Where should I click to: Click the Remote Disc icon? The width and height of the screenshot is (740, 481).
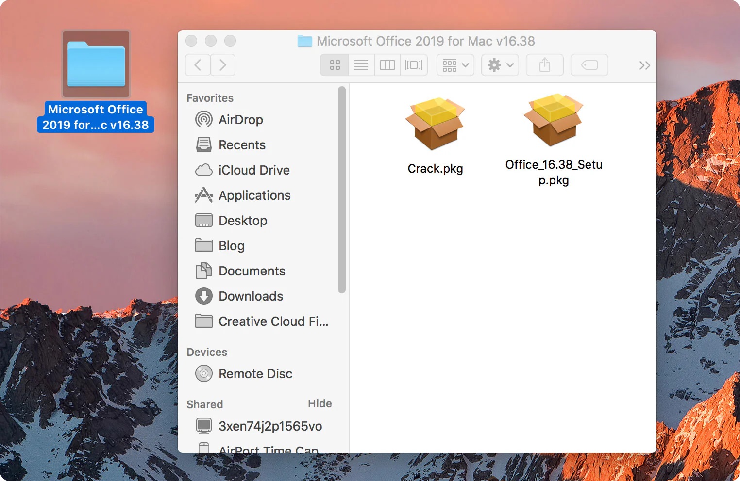[204, 373]
